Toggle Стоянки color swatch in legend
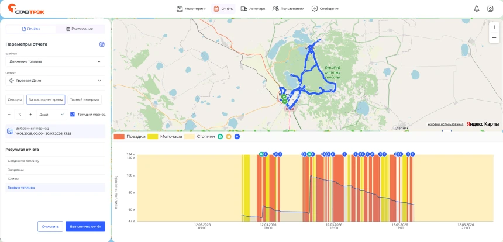503x242 pixels. pyautogui.click(x=190, y=136)
